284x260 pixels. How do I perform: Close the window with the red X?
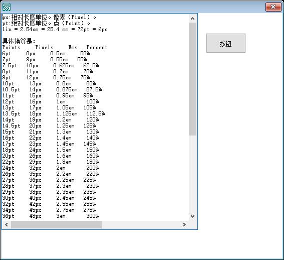tap(273, 7)
